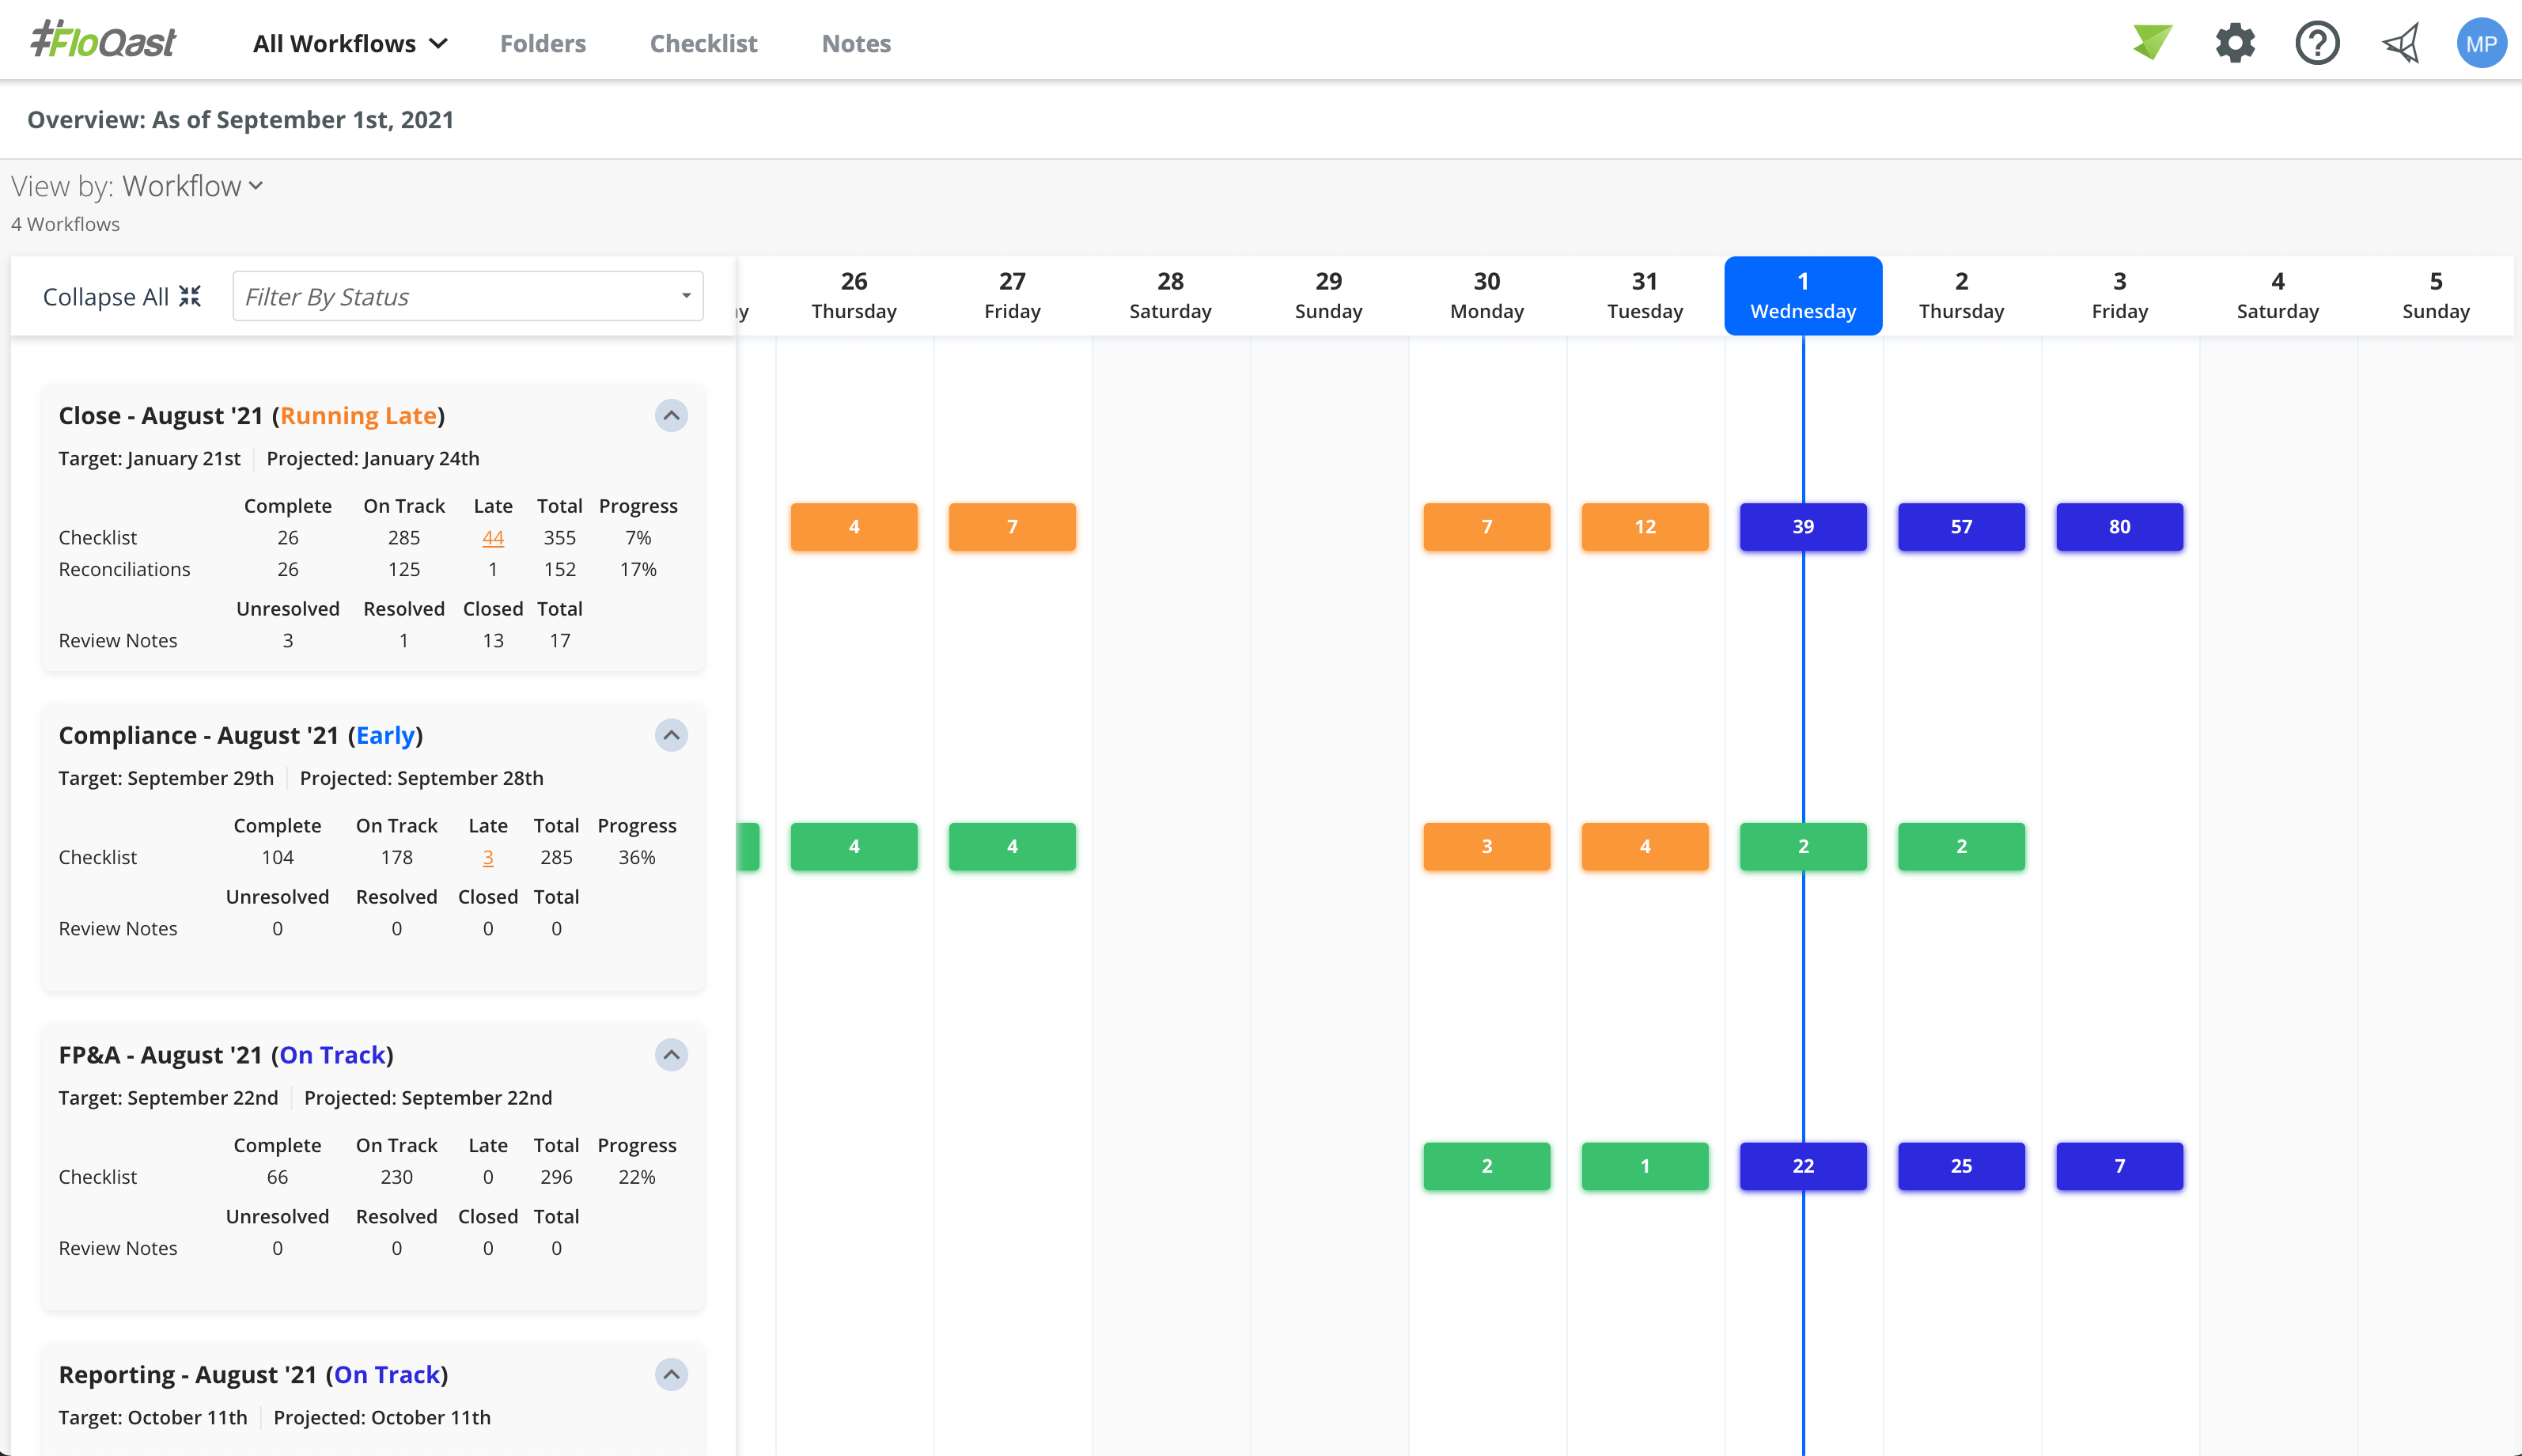The height and width of the screenshot is (1456, 2522).
Task: Click FP&A blue tile 22 on Wednesday
Action: click(x=1803, y=1167)
